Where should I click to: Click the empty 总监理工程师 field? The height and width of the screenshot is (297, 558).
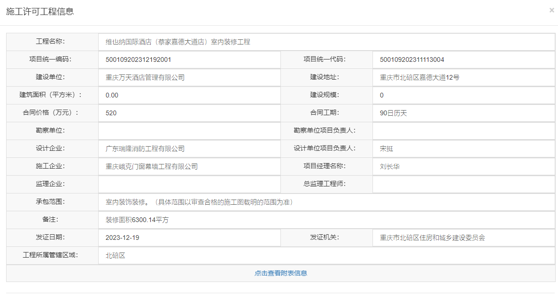(x=464, y=184)
